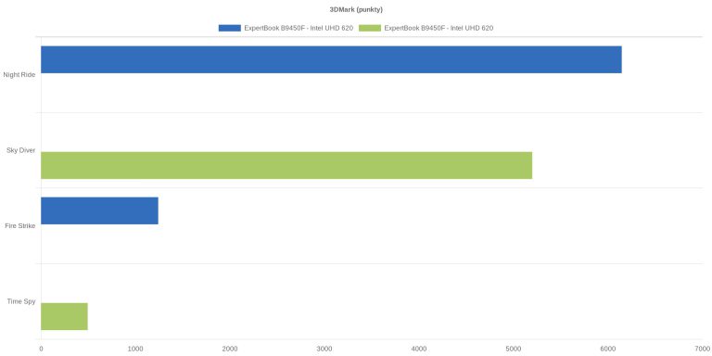Image resolution: width=712 pixels, height=356 pixels.
Task: Click the 7000 axis tick value
Action: click(x=703, y=350)
